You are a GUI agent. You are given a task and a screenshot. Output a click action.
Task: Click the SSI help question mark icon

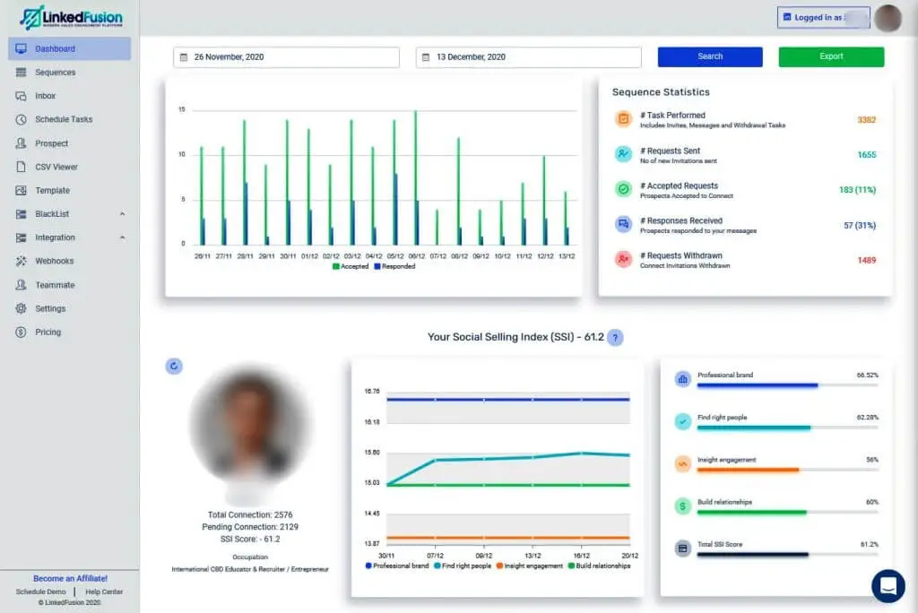tap(615, 337)
